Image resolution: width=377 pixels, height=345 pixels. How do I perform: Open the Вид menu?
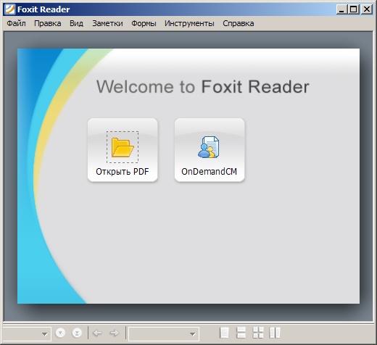(x=76, y=23)
